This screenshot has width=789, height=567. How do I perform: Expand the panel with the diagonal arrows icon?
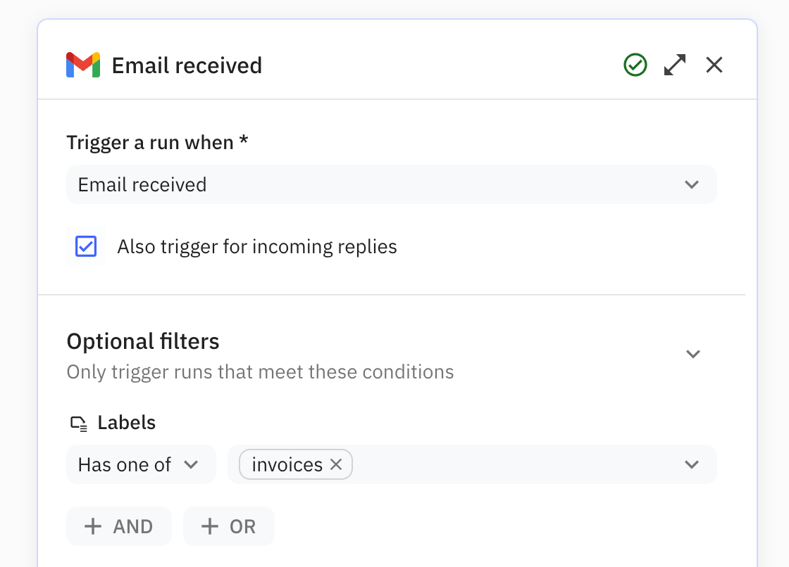(675, 65)
